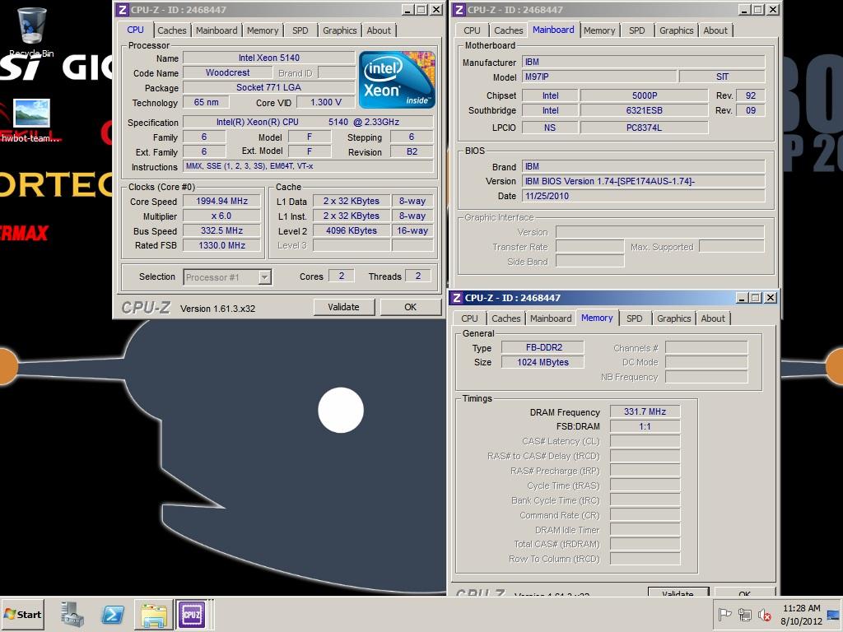
Task: Select Caches tab in Mainboard window
Action: coord(508,30)
